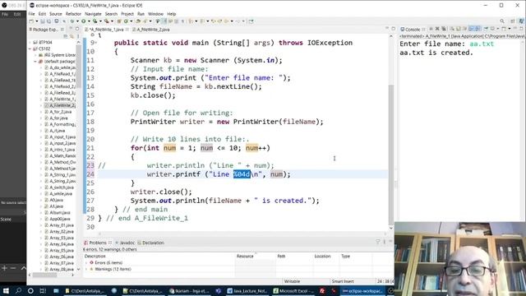Screen dimensions: 526x296
Task: Open the Run button dropdown arrow
Action: [x=89, y=21]
